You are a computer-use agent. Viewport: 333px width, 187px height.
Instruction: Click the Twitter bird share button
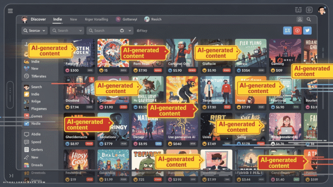click(308, 31)
